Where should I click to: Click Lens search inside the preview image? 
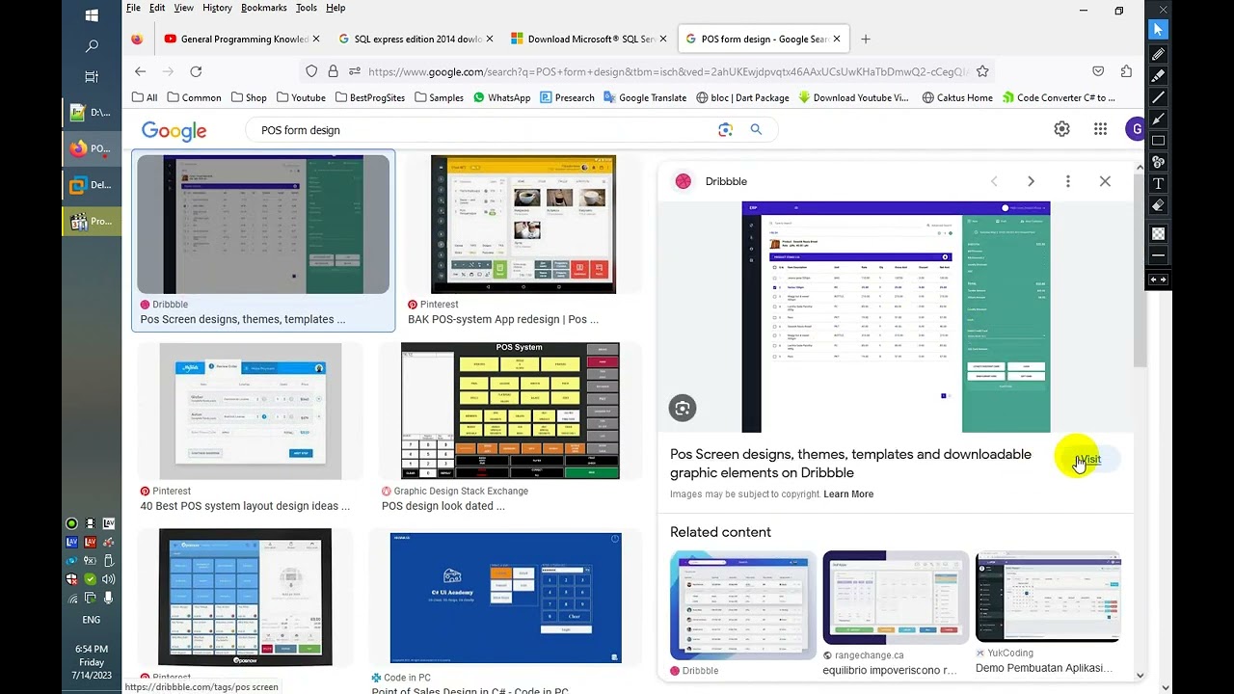click(x=683, y=408)
